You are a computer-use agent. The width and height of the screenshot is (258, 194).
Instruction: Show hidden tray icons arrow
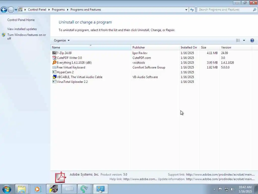(214, 189)
